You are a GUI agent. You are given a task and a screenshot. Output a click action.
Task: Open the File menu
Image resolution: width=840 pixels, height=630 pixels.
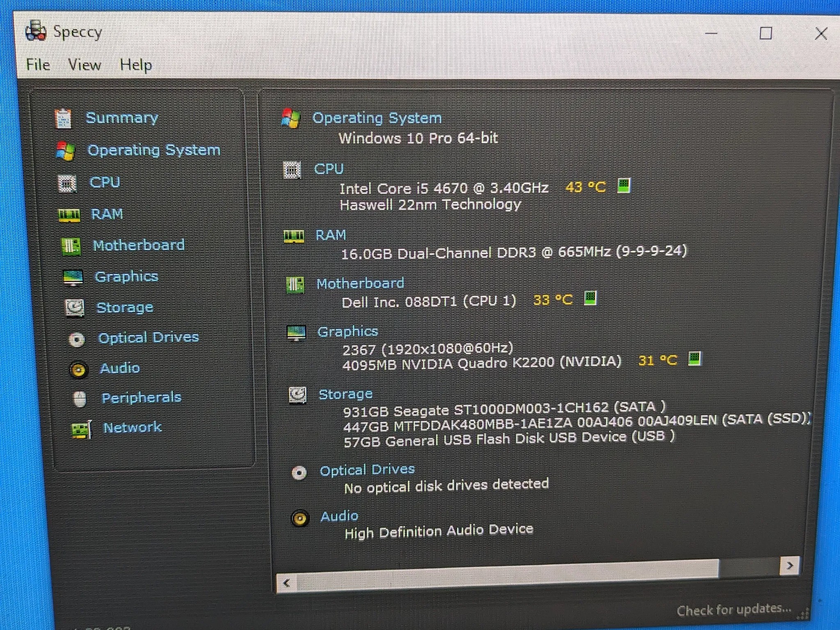[38, 65]
